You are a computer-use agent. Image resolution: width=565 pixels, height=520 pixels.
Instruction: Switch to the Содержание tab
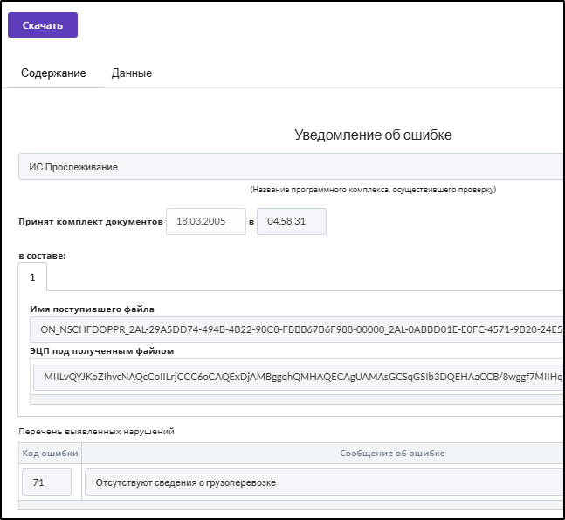pyautogui.click(x=53, y=73)
